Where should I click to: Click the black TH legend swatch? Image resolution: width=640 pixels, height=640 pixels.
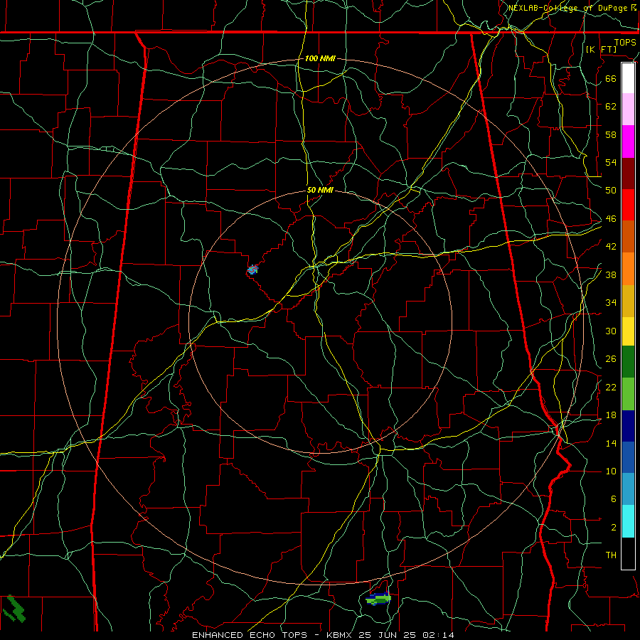coord(628,553)
